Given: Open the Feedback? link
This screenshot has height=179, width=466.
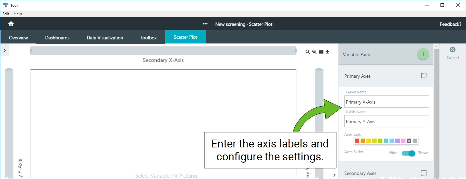Looking at the screenshot, I should tap(450, 24).
